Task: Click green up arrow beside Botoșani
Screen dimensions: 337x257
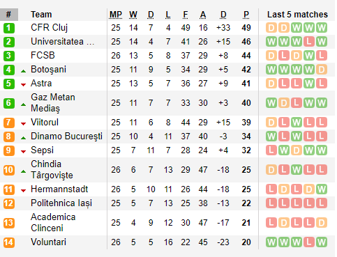Action: (23, 71)
